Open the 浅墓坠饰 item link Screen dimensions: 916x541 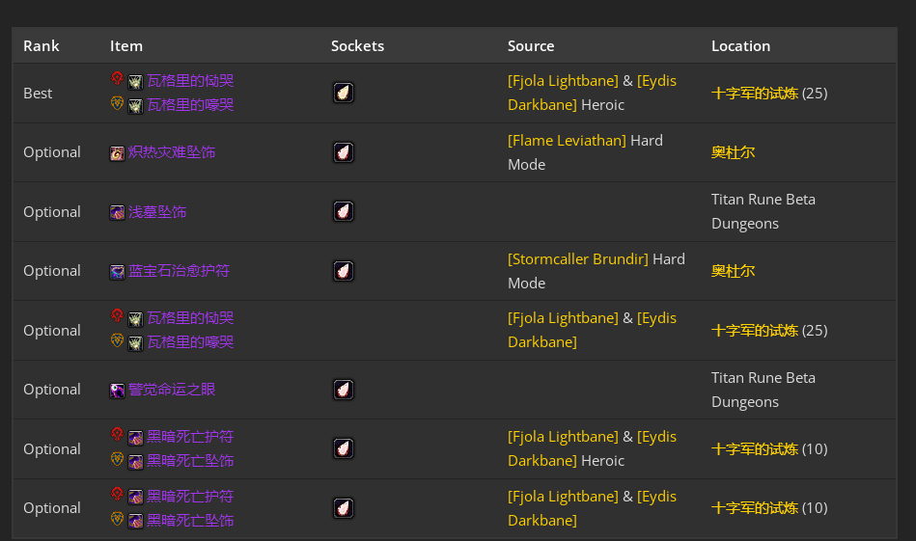point(157,212)
